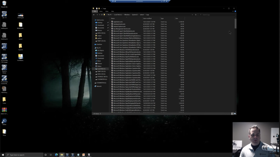This screenshot has width=280, height=157.
Task: Select the output quick access folder
Action: [99, 36]
